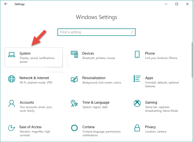Viewport: 193px width, 142px height.
Task: Open the Apps list icon
Action: [137, 79]
